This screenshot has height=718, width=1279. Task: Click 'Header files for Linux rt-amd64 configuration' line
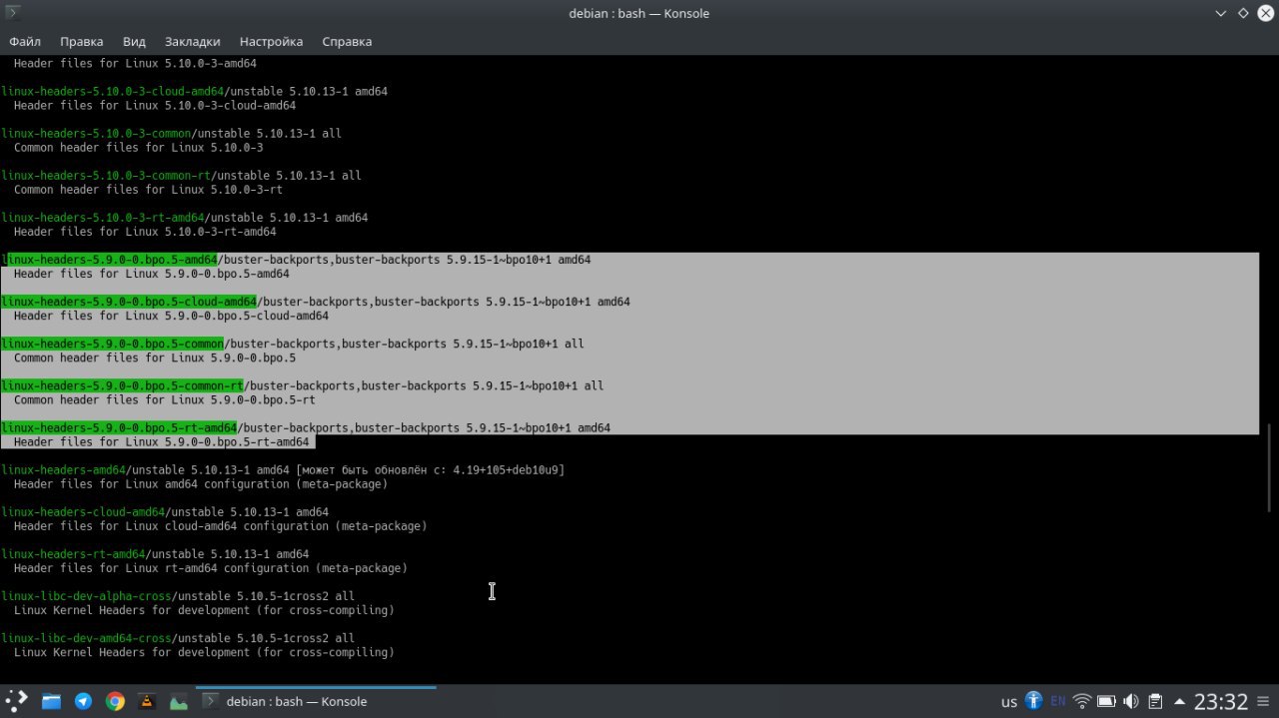(211, 568)
